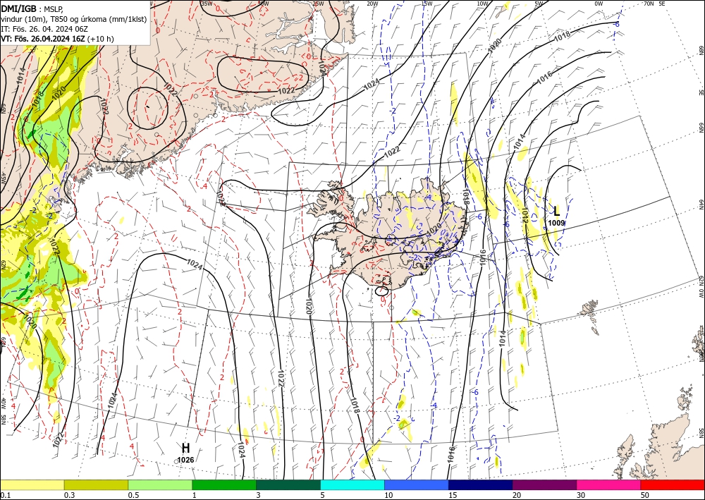The height and width of the screenshot is (500, 705).
Task: Click the 'DMI/IGB : MSLP,' title line
Action: click(33, 8)
